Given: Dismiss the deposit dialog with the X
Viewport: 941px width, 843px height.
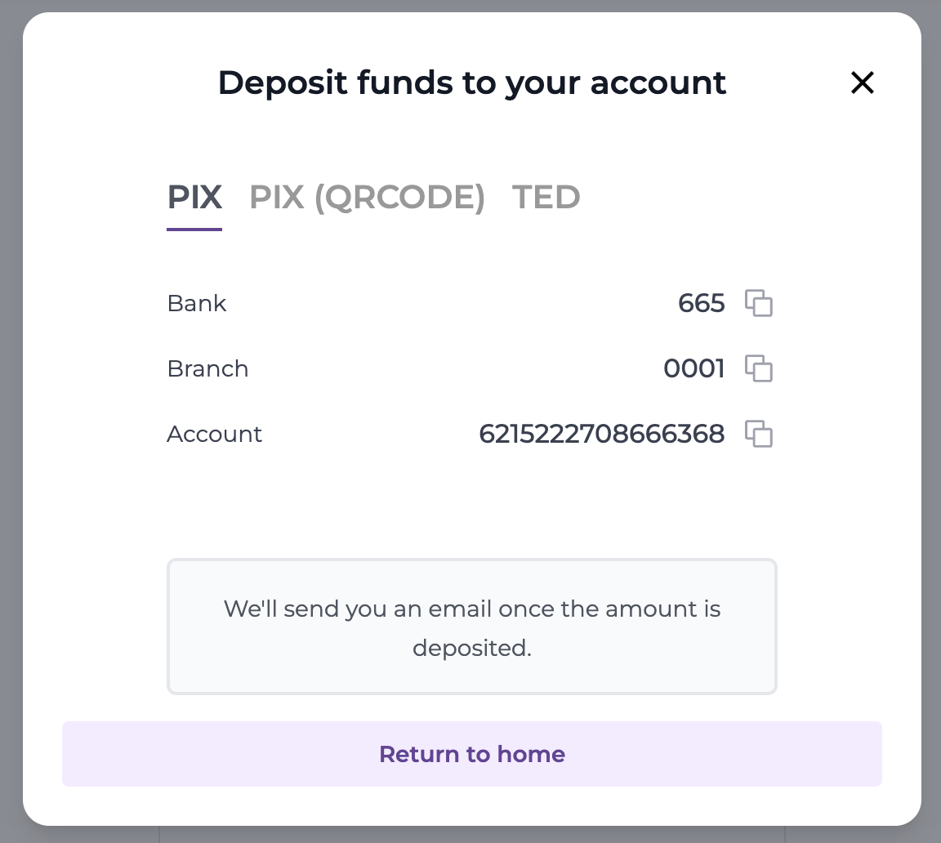Looking at the screenshot, I should pos(863,83).
